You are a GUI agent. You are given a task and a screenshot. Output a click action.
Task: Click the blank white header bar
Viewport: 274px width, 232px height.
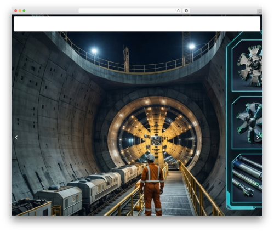[x=137, y=24]
